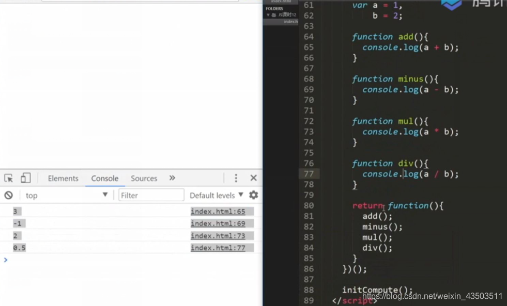
Task: Open the Sources tab
Action: point(144,178)
